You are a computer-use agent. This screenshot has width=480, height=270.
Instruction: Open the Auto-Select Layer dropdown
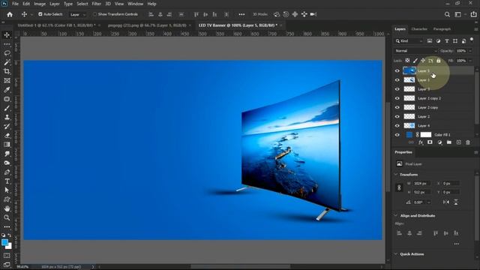click(x=77, y=14)
